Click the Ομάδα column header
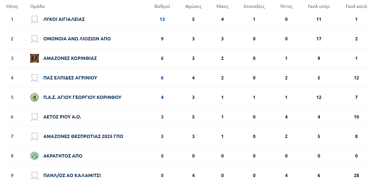 coord(37,6)
